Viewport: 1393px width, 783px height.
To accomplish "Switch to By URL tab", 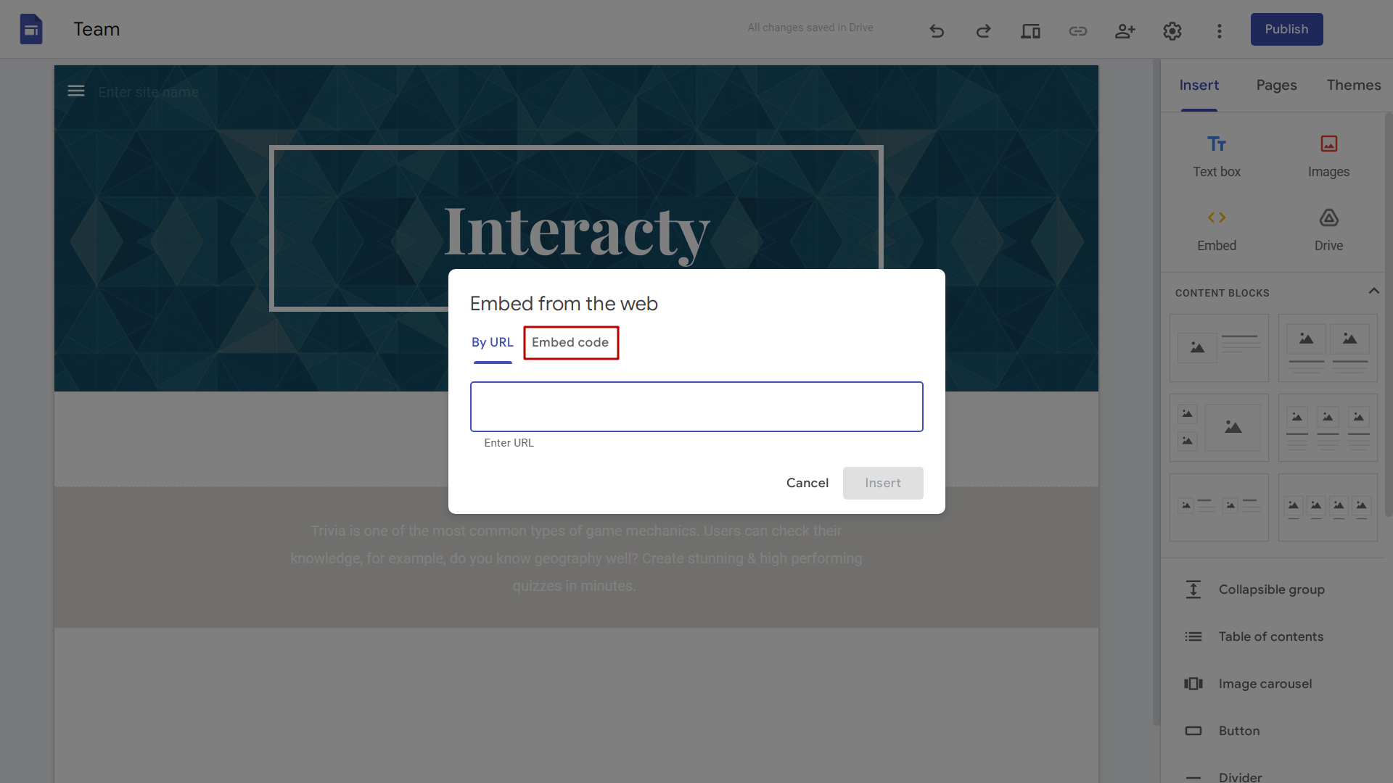I will [x=493, y=342].
